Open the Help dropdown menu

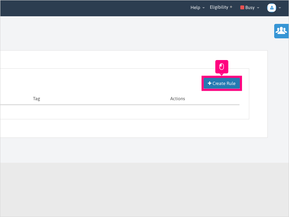click(x=197, y=8)
